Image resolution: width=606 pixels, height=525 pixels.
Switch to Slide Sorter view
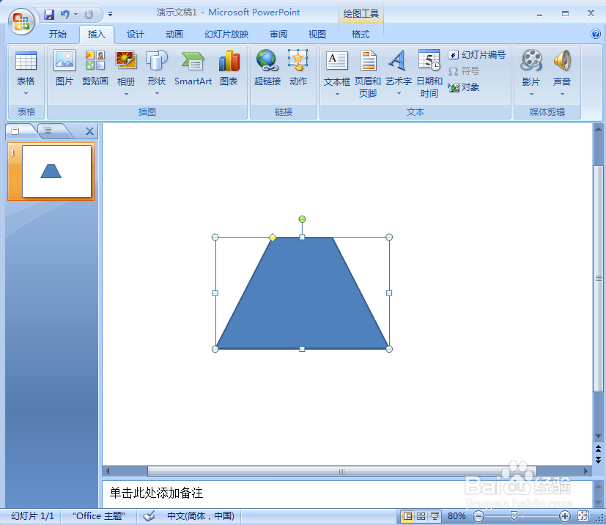coord(421,515)
